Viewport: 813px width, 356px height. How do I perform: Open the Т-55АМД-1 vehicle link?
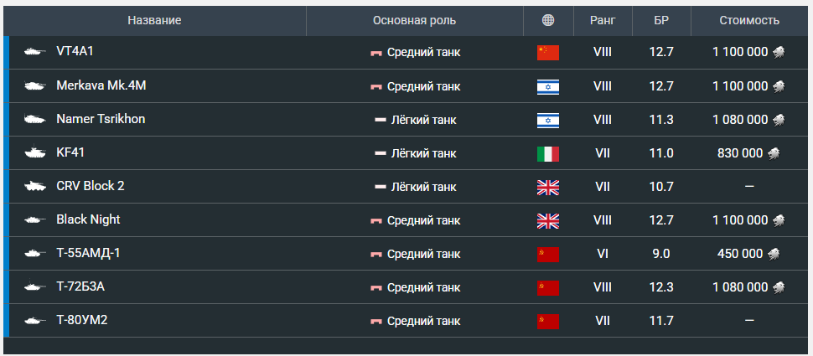click(88, 253)
